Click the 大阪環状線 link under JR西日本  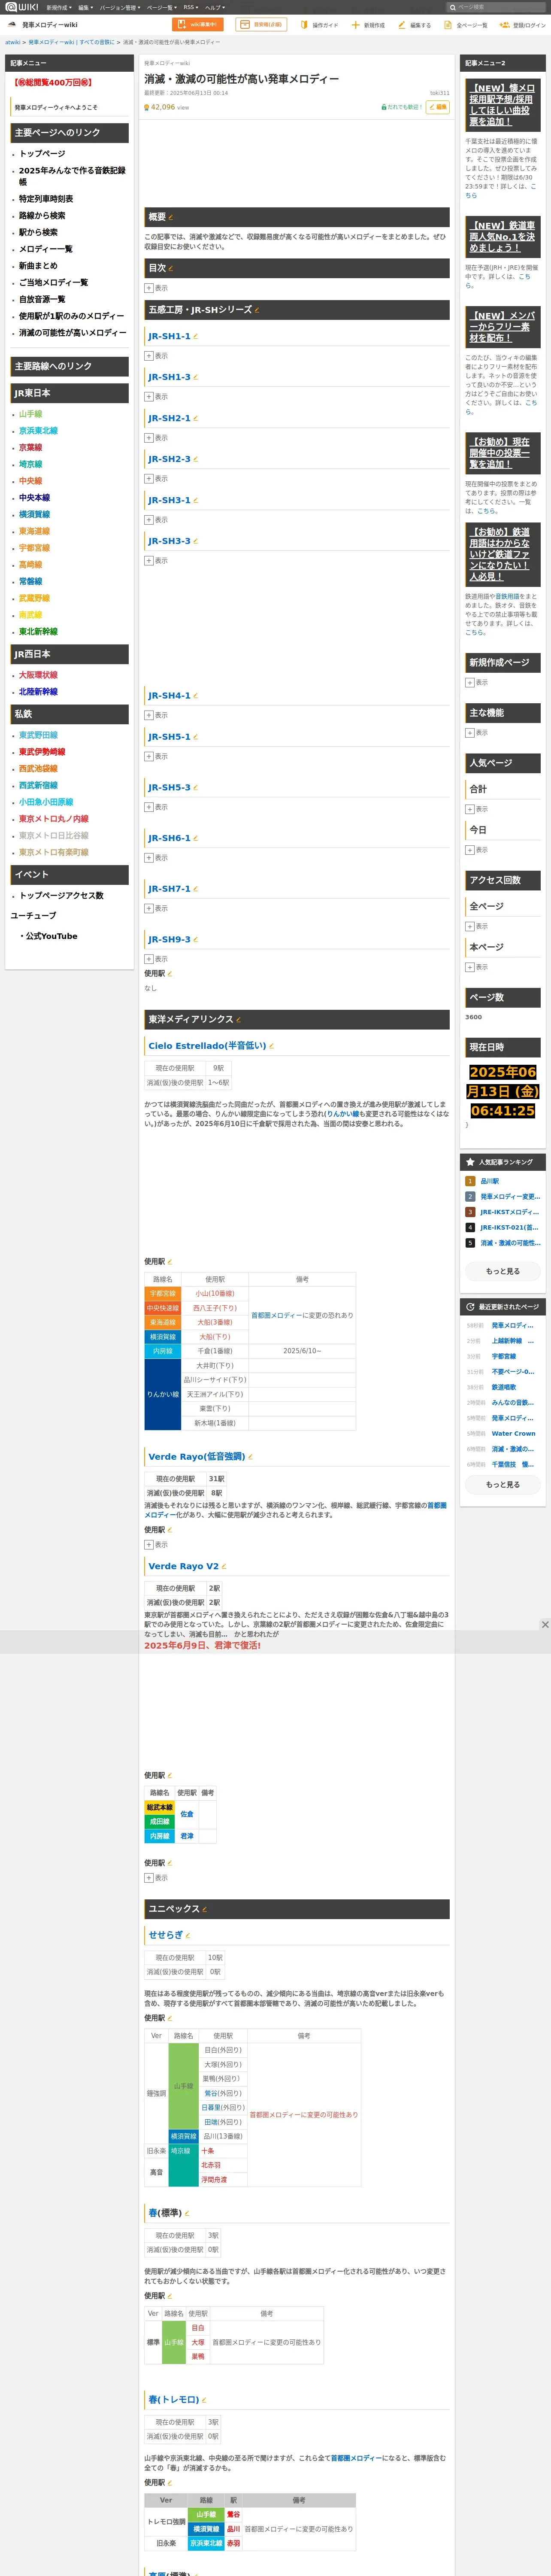38,675
